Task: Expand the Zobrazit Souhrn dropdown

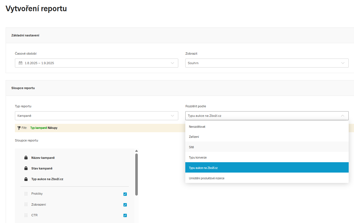Action: coord(267,63)
